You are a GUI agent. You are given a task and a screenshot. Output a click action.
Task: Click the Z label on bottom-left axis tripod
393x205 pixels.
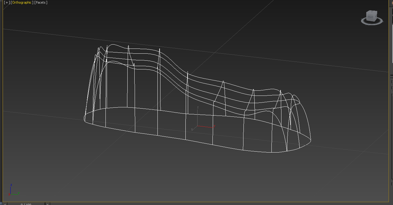click(x=11, y=185)
